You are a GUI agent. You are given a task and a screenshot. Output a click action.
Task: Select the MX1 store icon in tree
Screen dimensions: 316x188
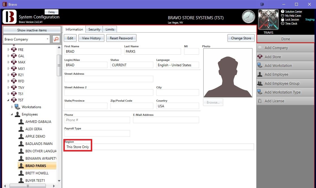click(x=14, y=69)
